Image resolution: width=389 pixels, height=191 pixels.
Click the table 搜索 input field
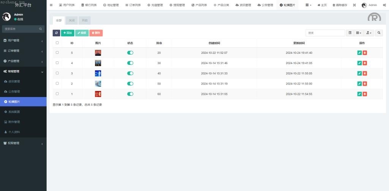(325, 33)
